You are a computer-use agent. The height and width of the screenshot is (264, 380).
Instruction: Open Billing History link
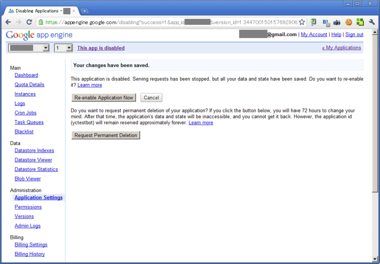(x=29, y=254)
